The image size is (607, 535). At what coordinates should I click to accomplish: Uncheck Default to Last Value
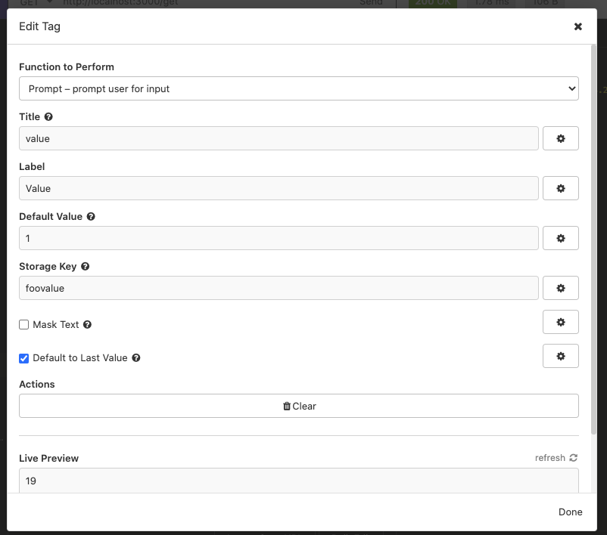pyautogui.click(x=24, y=358)
